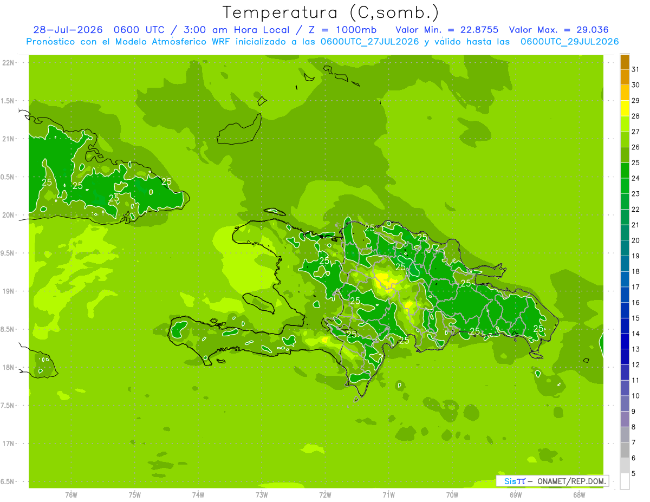Select Gonâve island in the Haitian gulf
The width and height of the screenshot is (650, 502).
257,303
